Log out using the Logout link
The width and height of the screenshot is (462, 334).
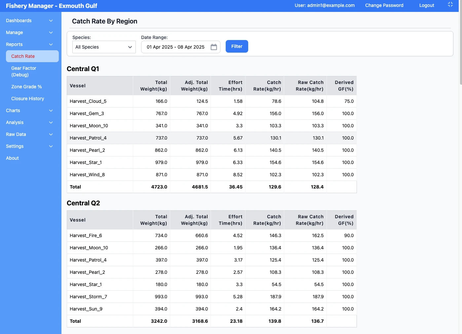pyautogui.click(x=426, y=5)
